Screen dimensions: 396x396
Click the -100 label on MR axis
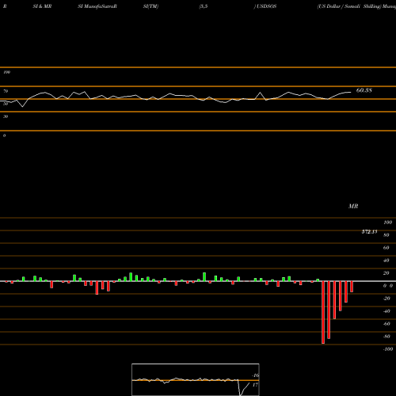388,349
